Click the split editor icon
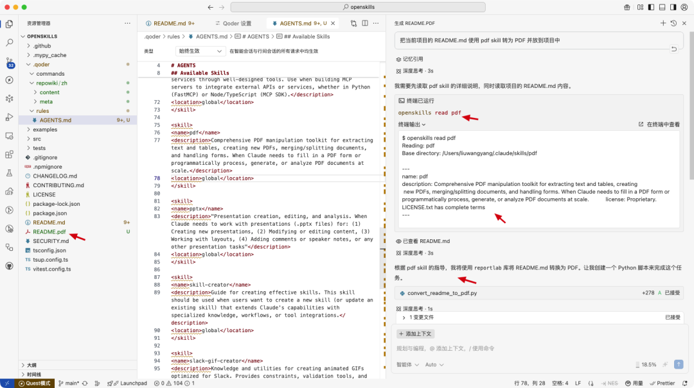Viewport: 694px width, 388px height. coord(364,23)
